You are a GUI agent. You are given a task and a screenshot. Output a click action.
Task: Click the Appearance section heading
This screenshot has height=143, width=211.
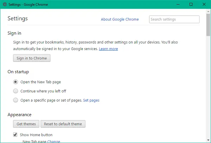pos(19,115)
